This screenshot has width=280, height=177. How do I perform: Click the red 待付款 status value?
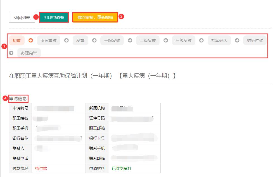click(x=41, y=168)
